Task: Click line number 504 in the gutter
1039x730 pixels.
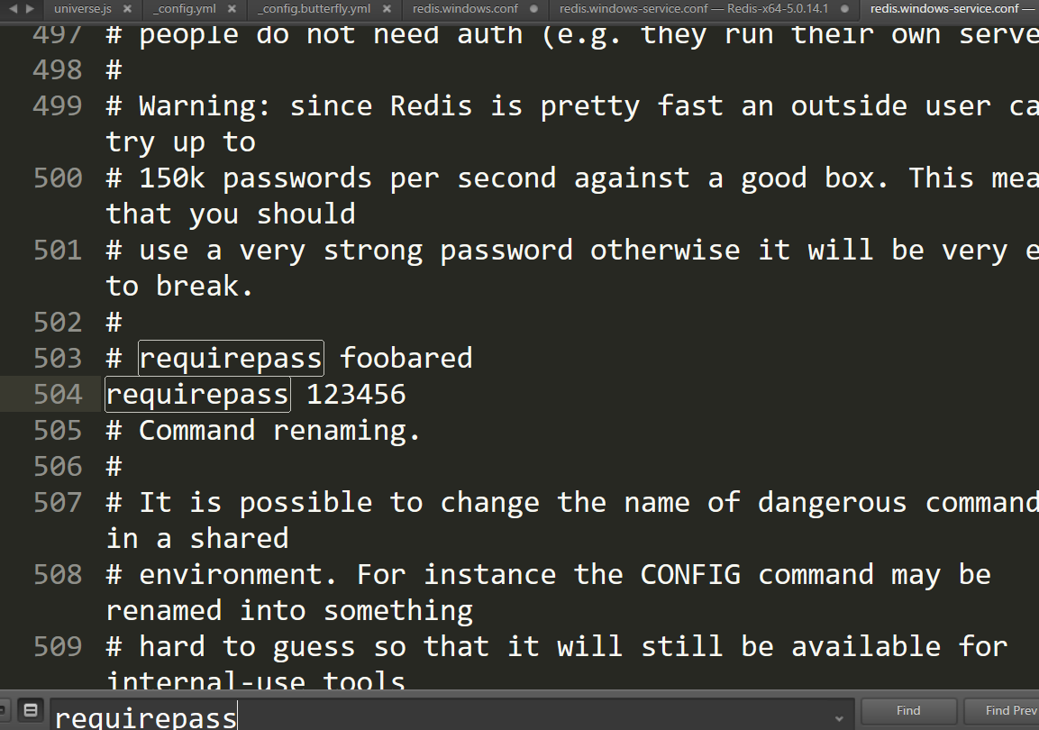Action: [x=59, y=394]
